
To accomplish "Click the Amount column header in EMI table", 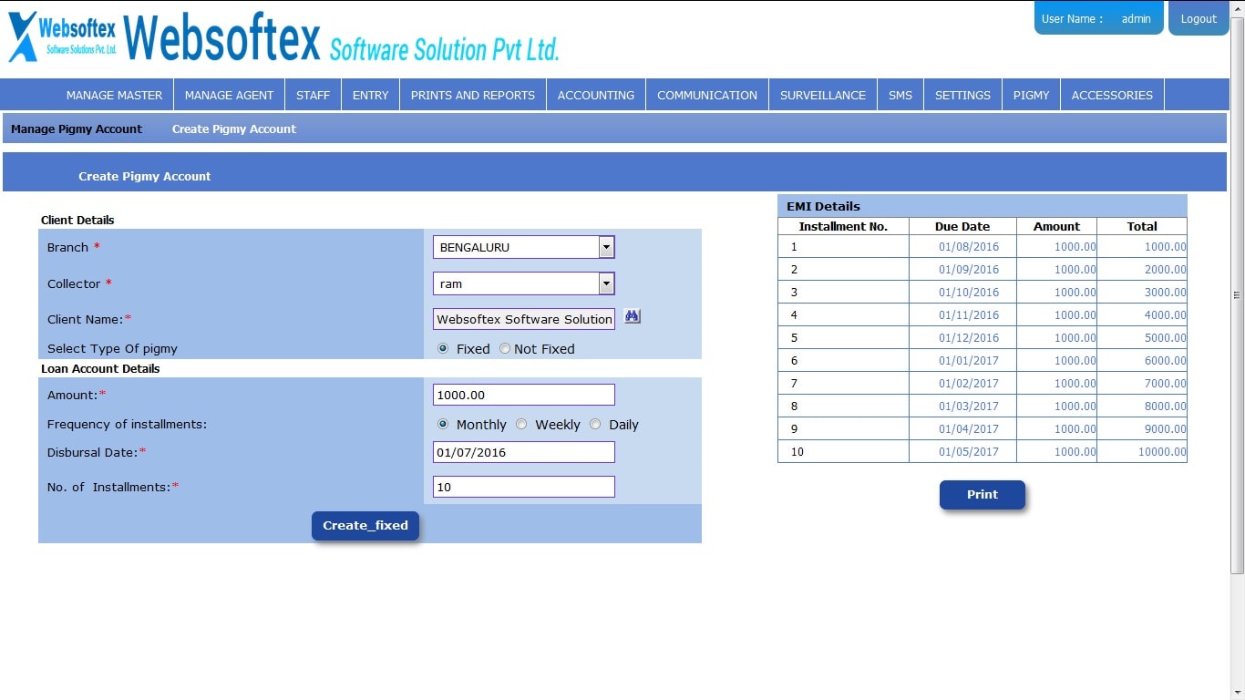I will click(1056, 226).
